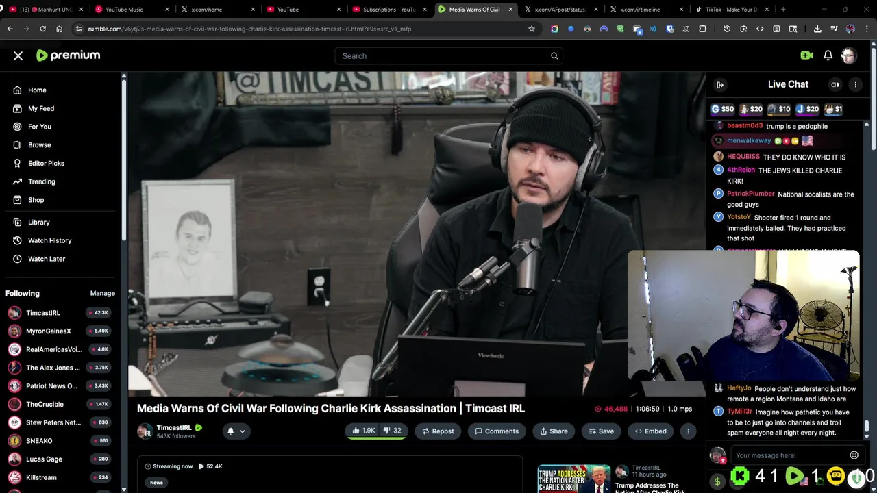Screen dimensions: 877x493
Task: Open the browser extensions puzzle icon
Action: [x=702, y=29]
